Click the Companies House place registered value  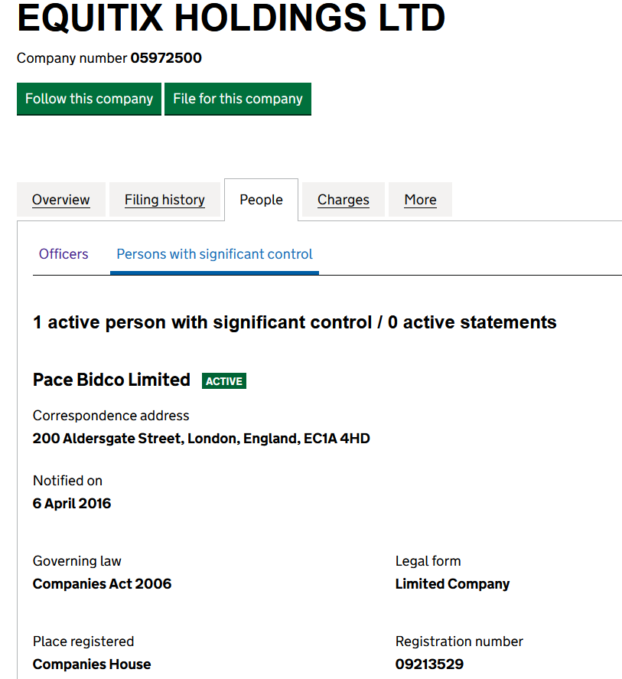(92, 664)
